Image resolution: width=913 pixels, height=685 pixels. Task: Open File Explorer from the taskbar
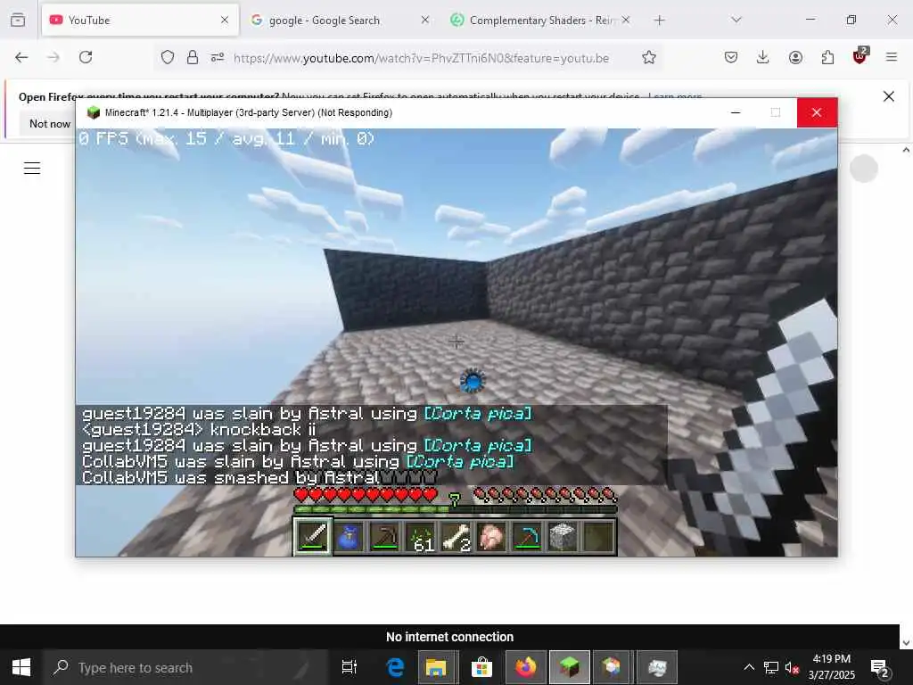pyautogui.click(x=435, y=667)
